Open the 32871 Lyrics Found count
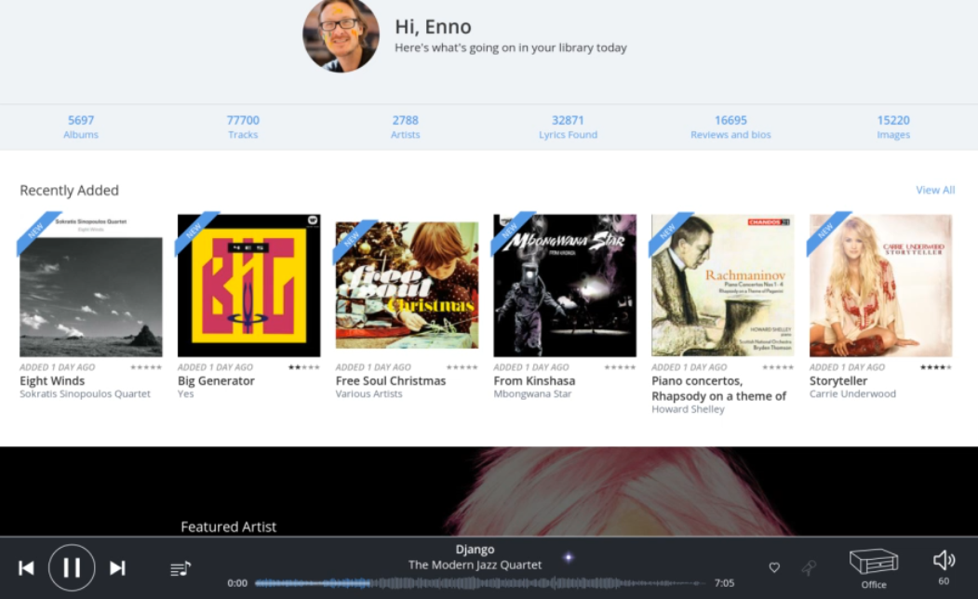The width and height of the screenshot is (978, 599). (x=568, y=126)
